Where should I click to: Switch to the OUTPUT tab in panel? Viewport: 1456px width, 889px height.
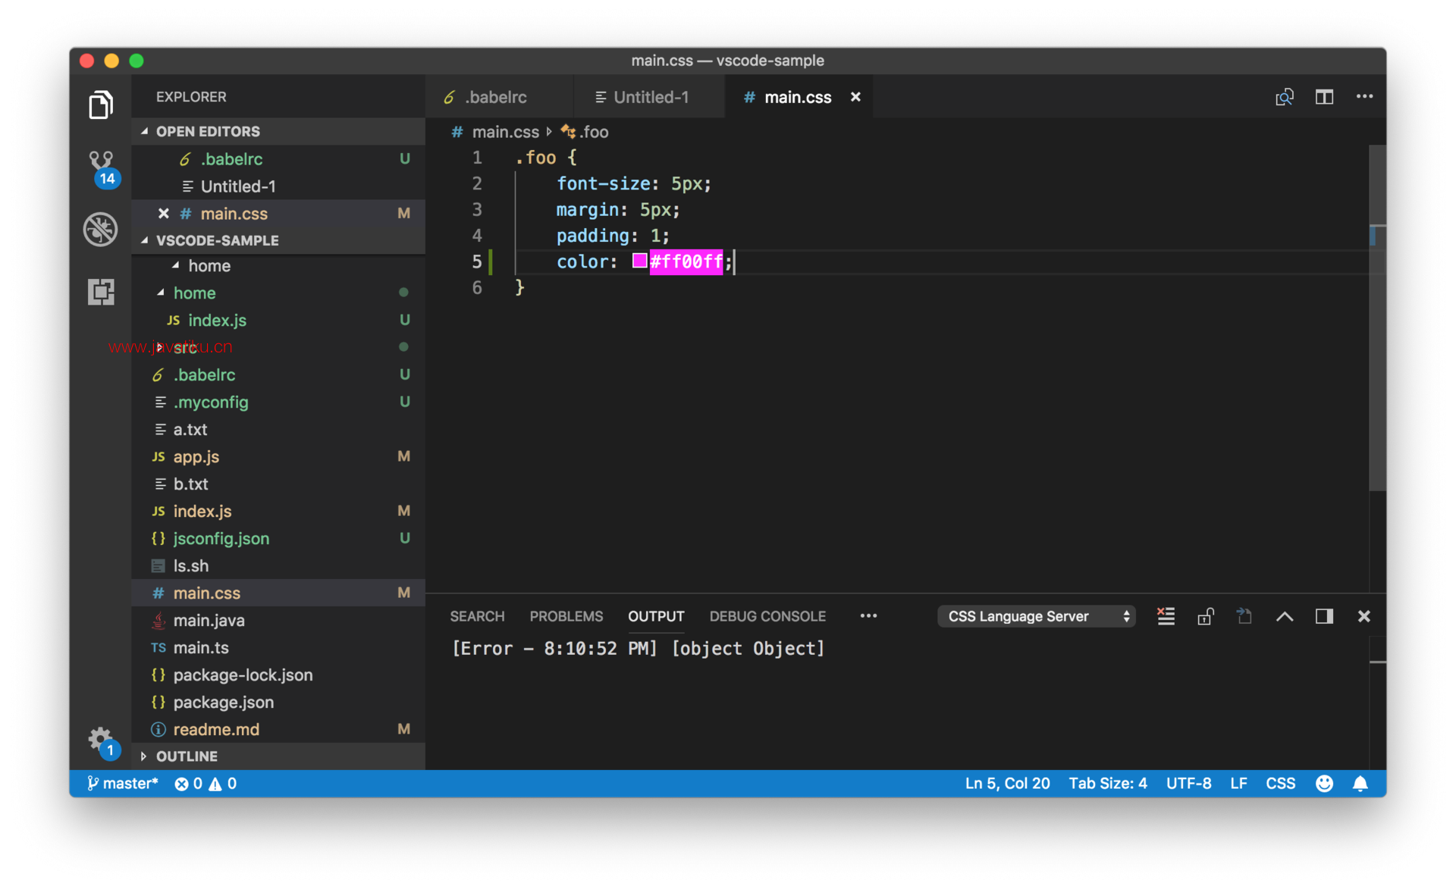(x=655, y=615)
